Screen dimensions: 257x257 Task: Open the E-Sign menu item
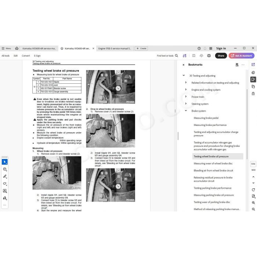[x=37, y=56]
